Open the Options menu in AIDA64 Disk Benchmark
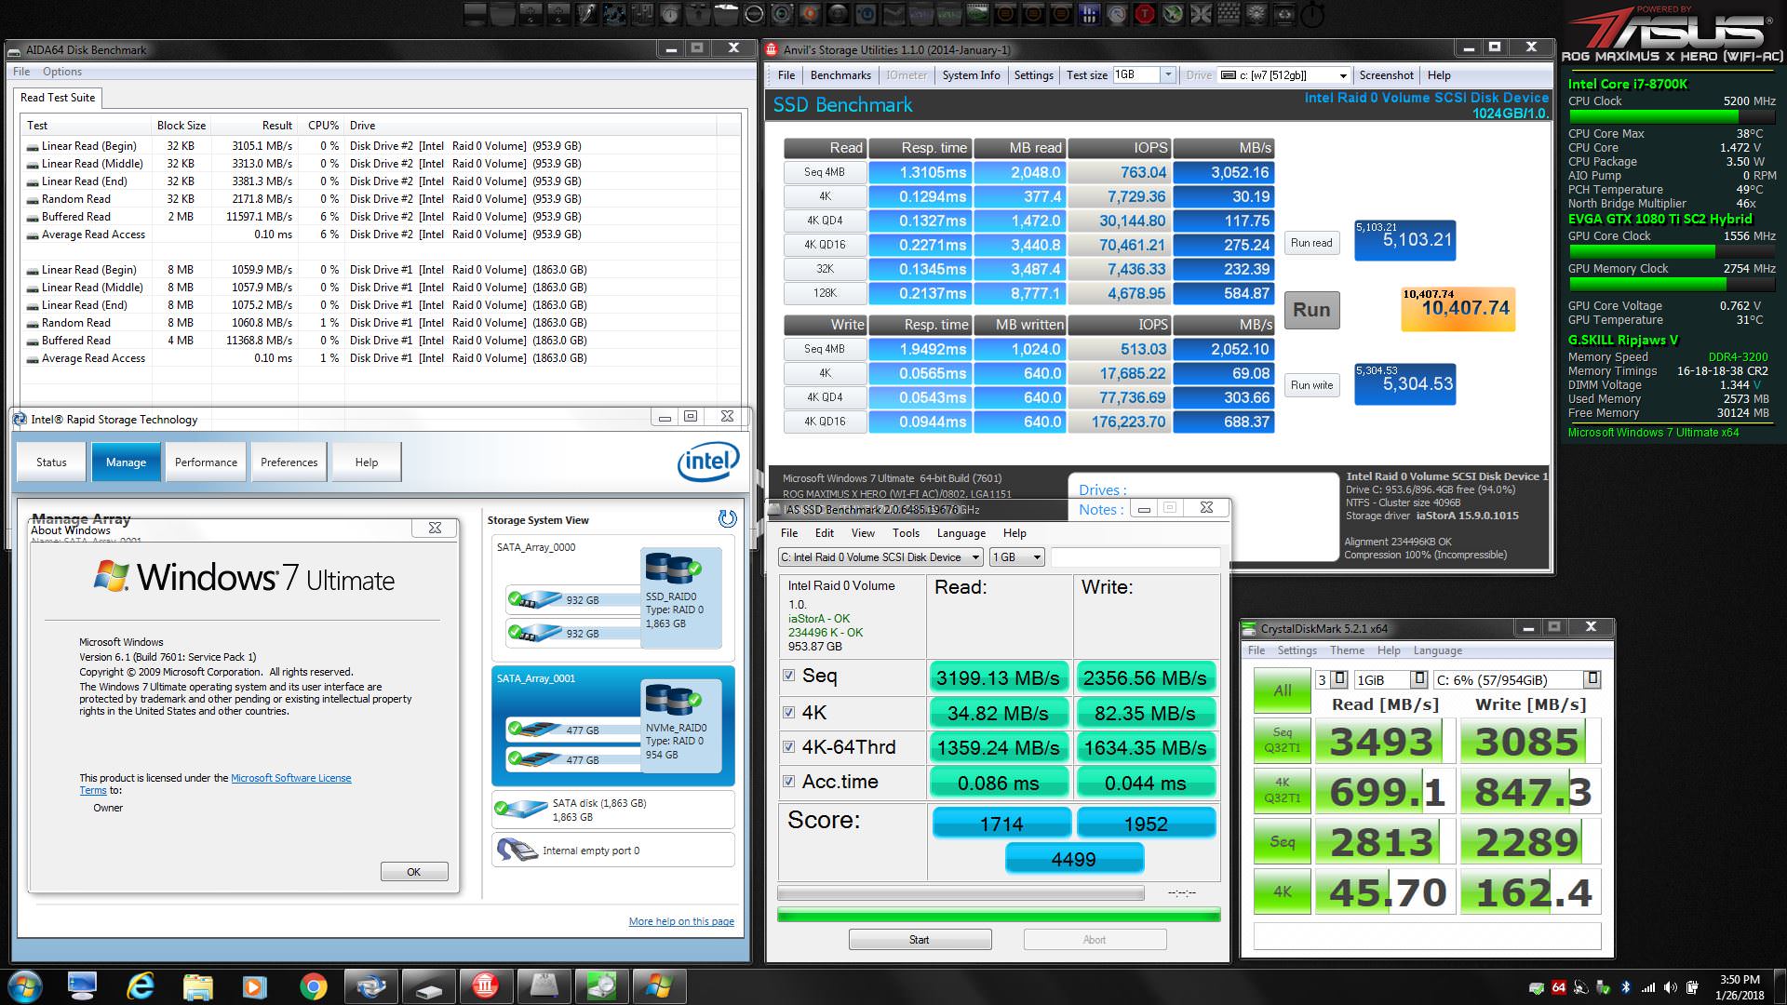The image size is (1787, 1005). click(61, 72)
